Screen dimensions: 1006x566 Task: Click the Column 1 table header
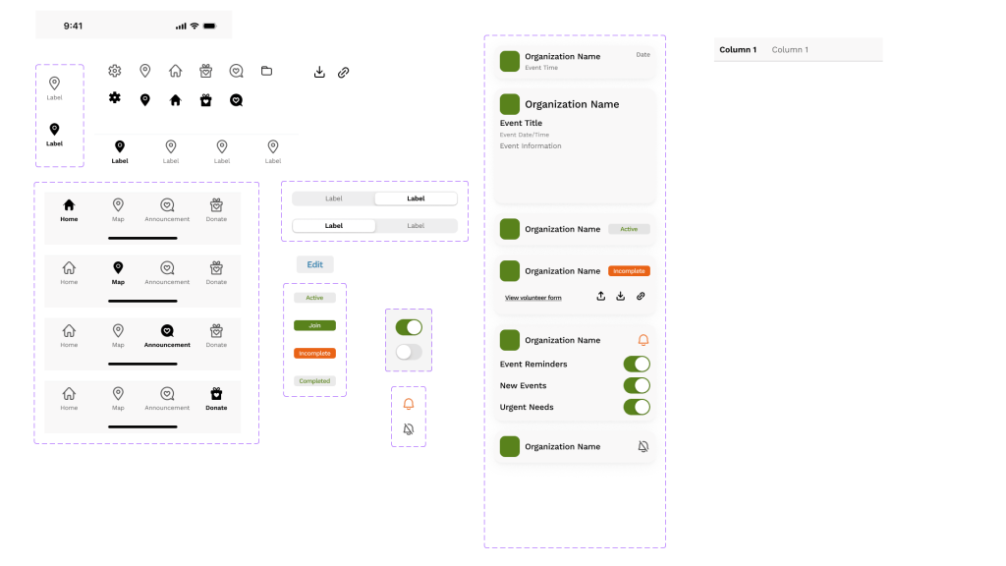[738, 49]
